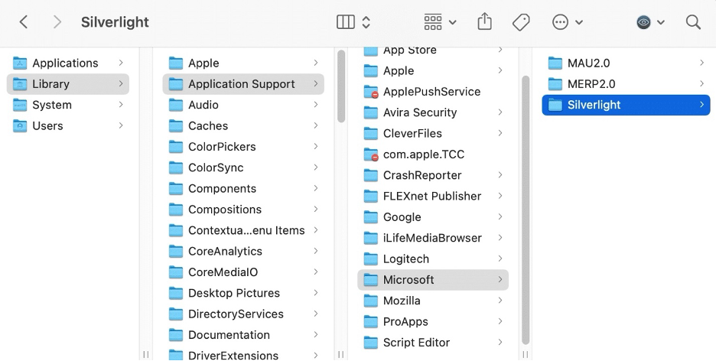This screenshot has width=716, height=361.
Task: Click the MERP2.0 folder icon
Action: 555,84
